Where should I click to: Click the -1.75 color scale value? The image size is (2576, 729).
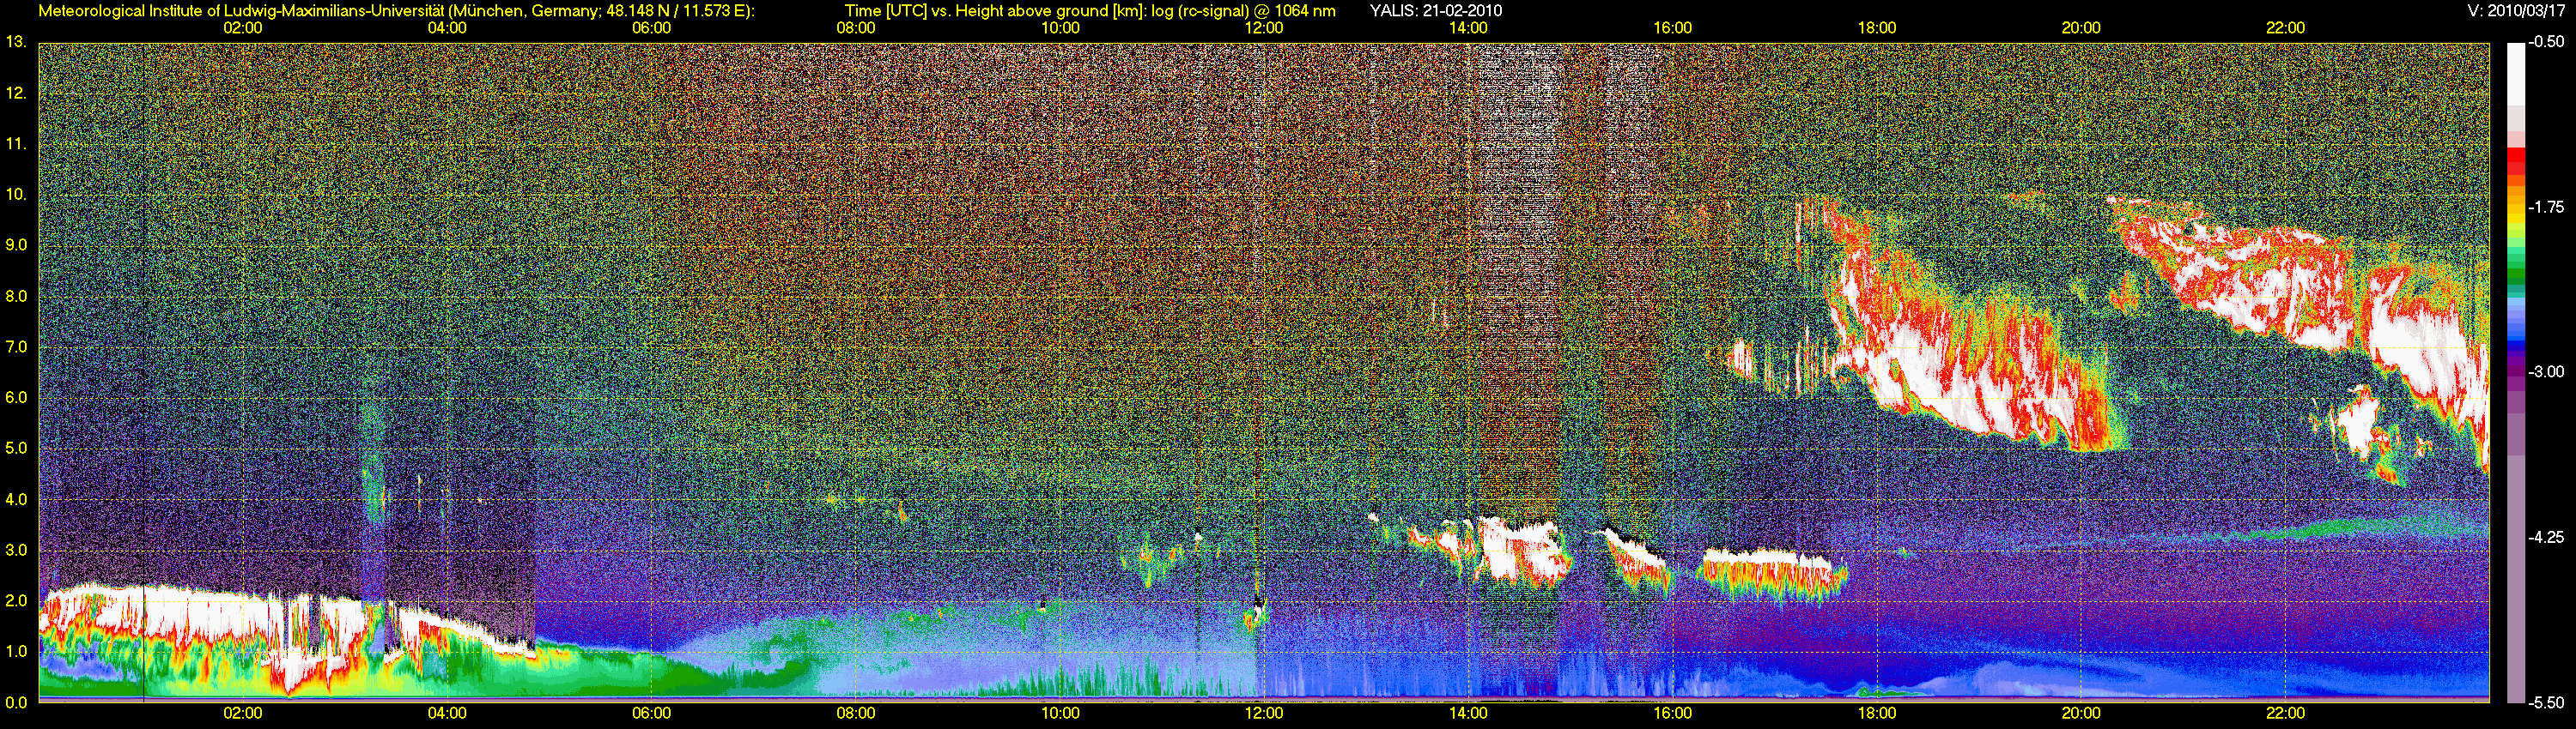[2548, 207]
